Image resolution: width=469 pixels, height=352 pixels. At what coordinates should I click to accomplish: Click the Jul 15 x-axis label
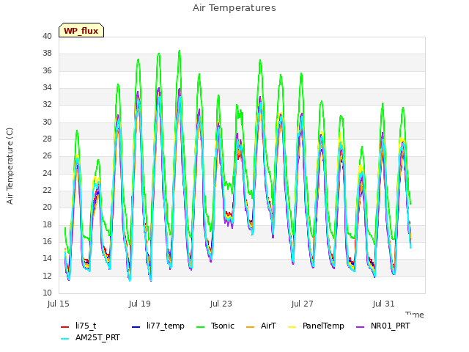(59, 304)
